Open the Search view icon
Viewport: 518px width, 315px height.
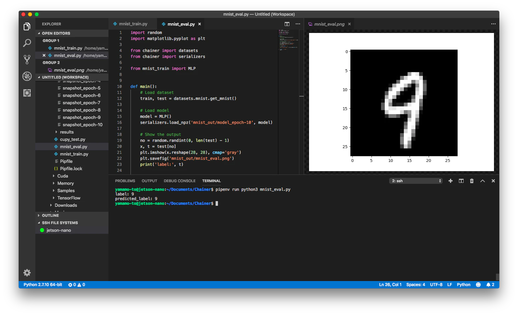pyautogui.click(x=27, y=43)
